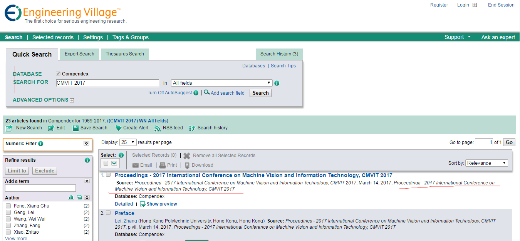Click the Add search field icon
Image resolution: width=520 pixels, height=241 pixels.
207,92
